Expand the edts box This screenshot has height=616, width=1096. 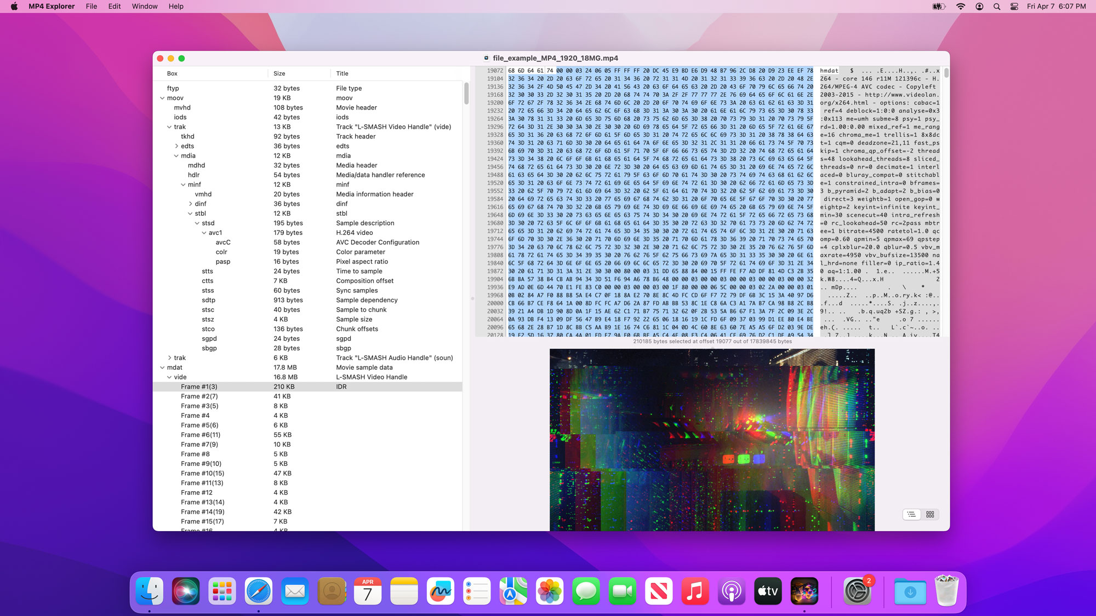tap(176, 146)
